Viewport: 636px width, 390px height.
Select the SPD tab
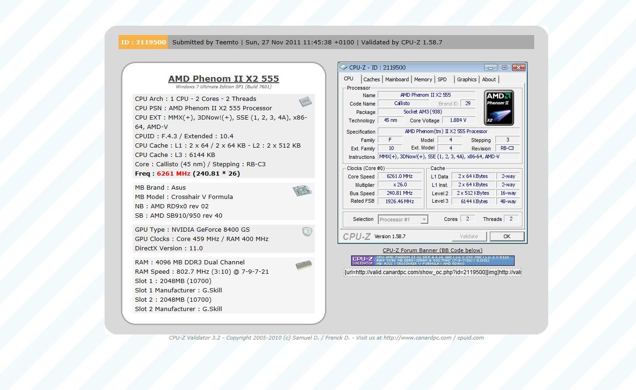coord(442,79)
